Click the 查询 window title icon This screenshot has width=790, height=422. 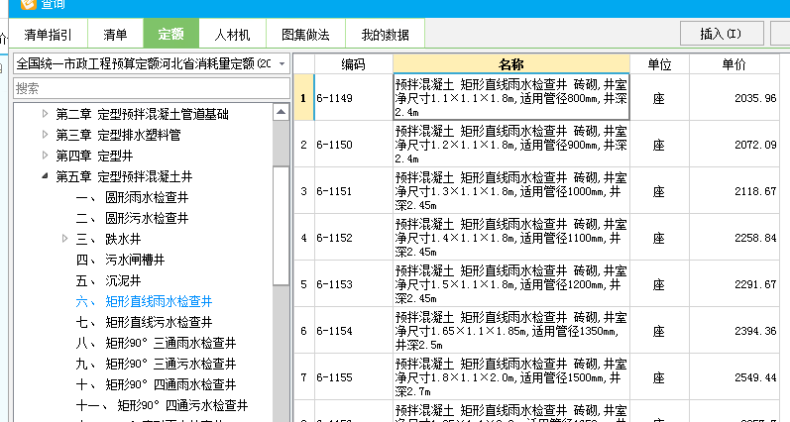[28, 4]
